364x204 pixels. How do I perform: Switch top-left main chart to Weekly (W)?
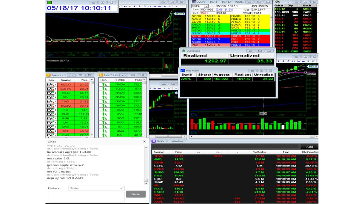170,6
